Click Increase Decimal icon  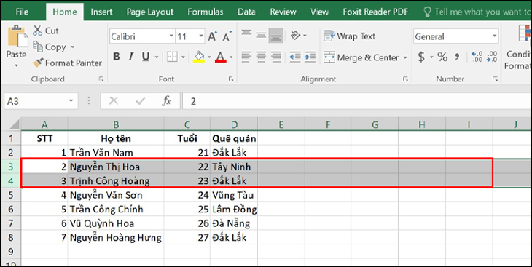click(x=477, y=57)
